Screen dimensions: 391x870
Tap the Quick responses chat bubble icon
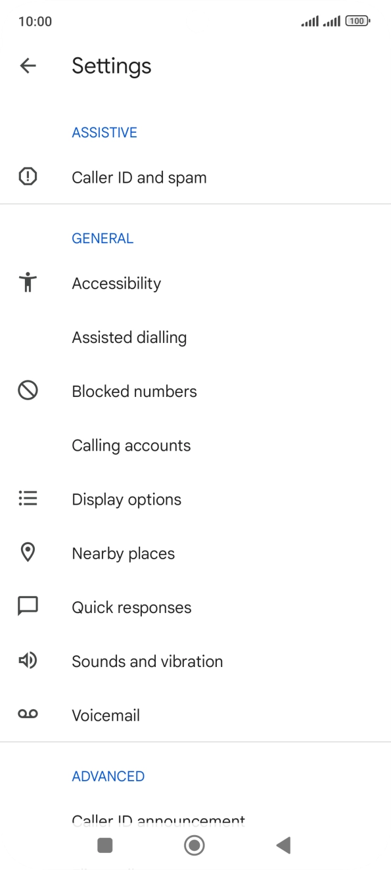(28, 606)
